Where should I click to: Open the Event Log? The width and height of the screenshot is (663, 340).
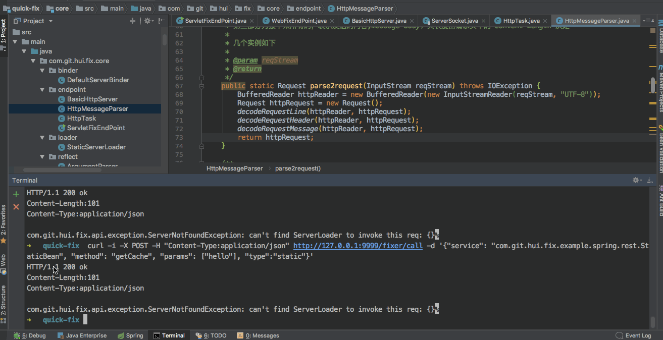[634, 335]
